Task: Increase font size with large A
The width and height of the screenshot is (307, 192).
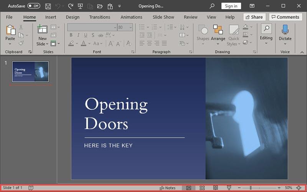Action: click(111, 43)
